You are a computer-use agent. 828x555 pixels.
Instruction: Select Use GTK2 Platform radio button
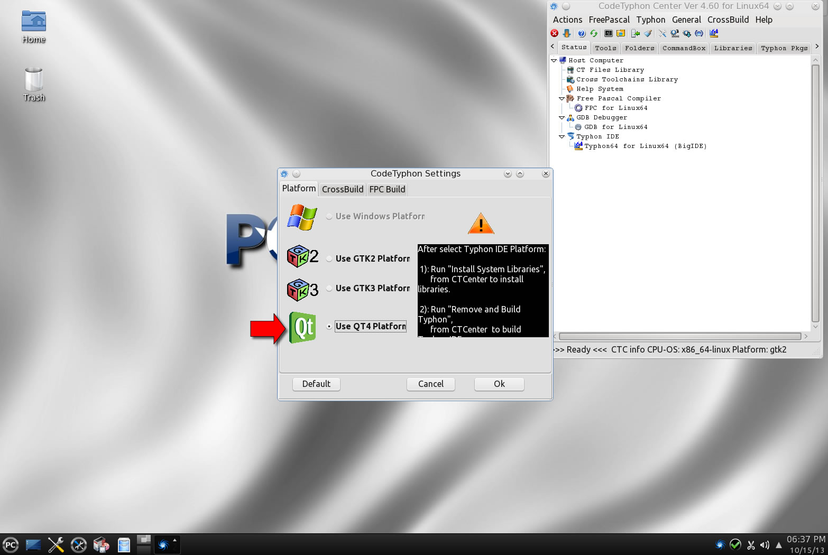click(329, 258)
